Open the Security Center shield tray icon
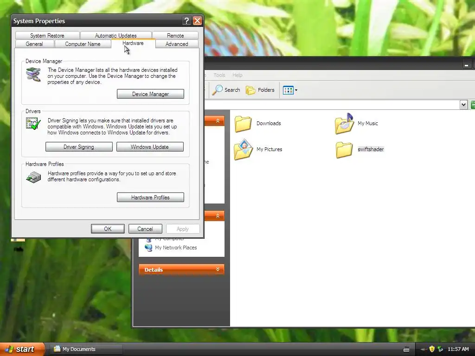 (x=432, y=349)
